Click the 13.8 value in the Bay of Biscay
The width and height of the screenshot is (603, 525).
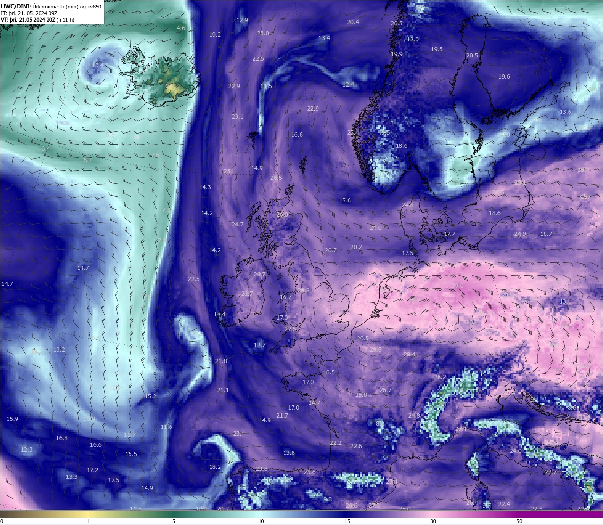(x=289, y=453)
